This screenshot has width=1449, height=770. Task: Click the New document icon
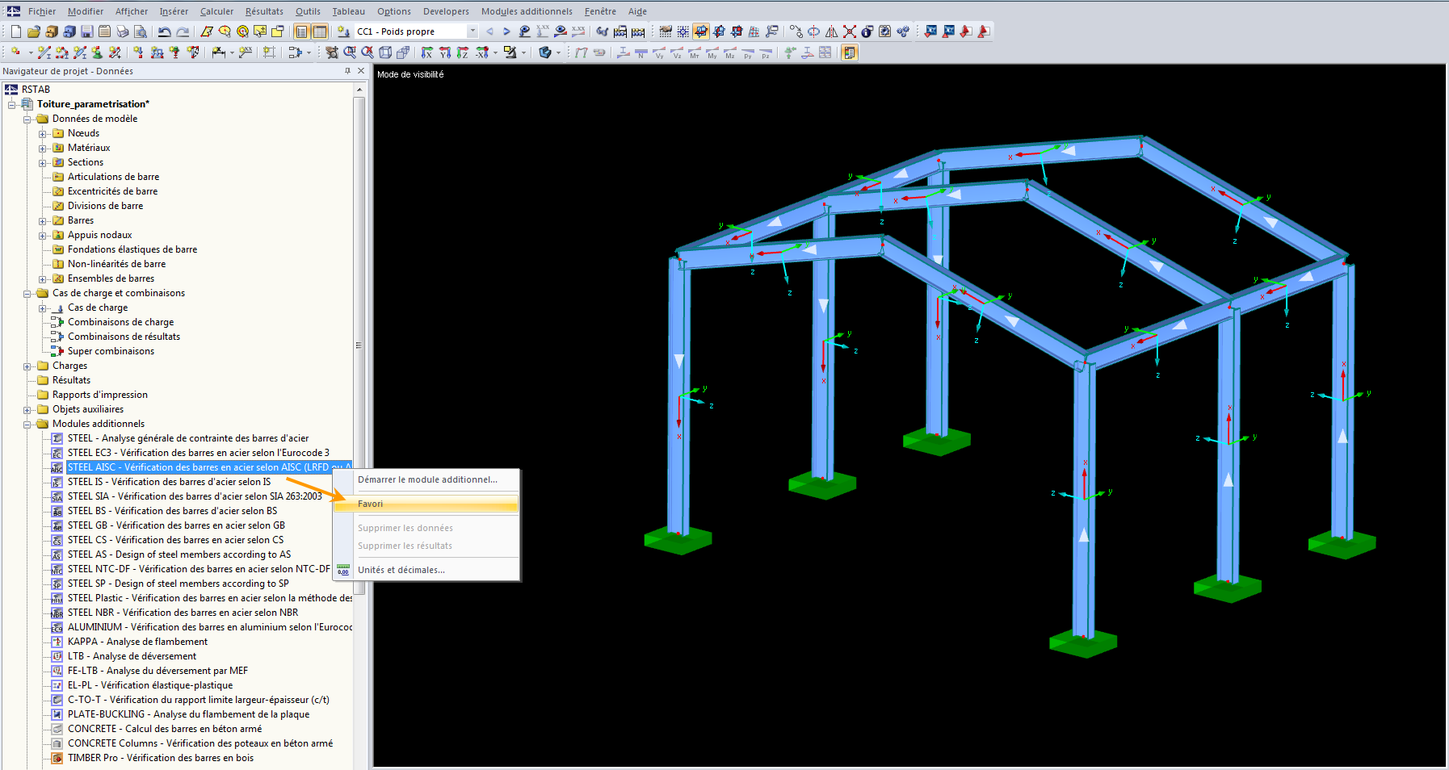coord(15,31)
